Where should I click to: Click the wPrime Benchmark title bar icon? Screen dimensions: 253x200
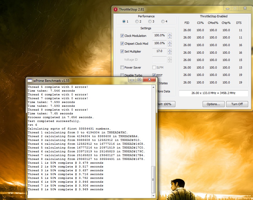point(30,80)
